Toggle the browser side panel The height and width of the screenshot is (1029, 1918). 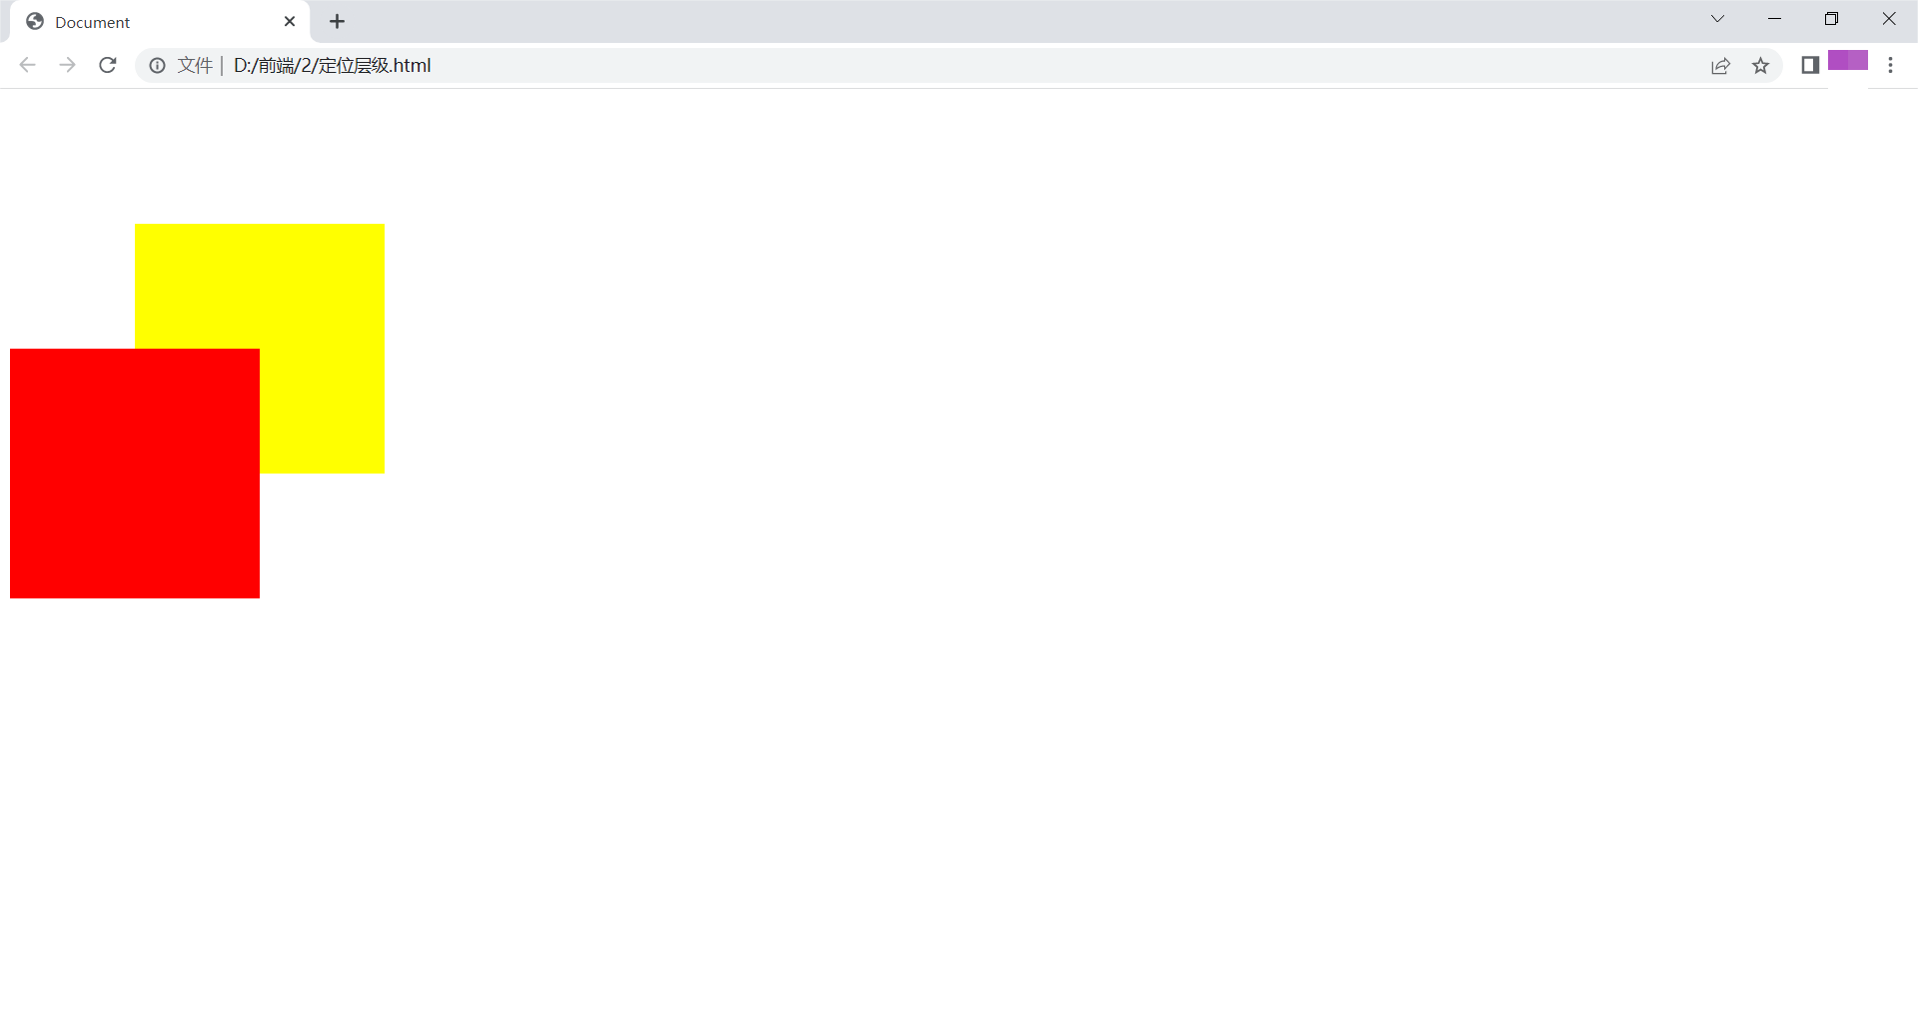[x=1810, y=65]
